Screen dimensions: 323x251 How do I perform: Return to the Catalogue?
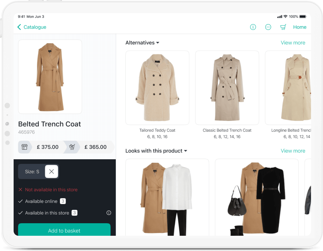pyautogui.click(x=35, y=27)
